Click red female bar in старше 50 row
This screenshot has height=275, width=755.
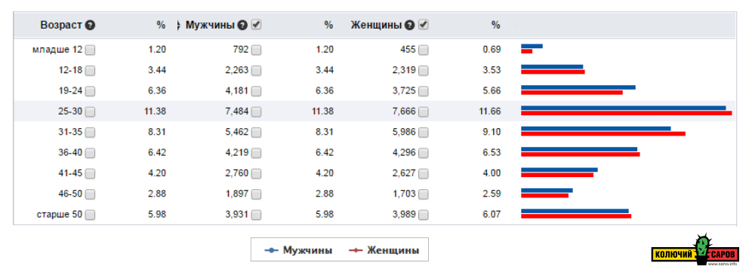(576, 216)
